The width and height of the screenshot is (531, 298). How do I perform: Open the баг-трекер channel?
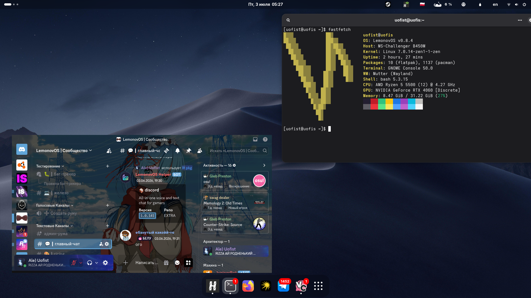(x=73, y=174)
